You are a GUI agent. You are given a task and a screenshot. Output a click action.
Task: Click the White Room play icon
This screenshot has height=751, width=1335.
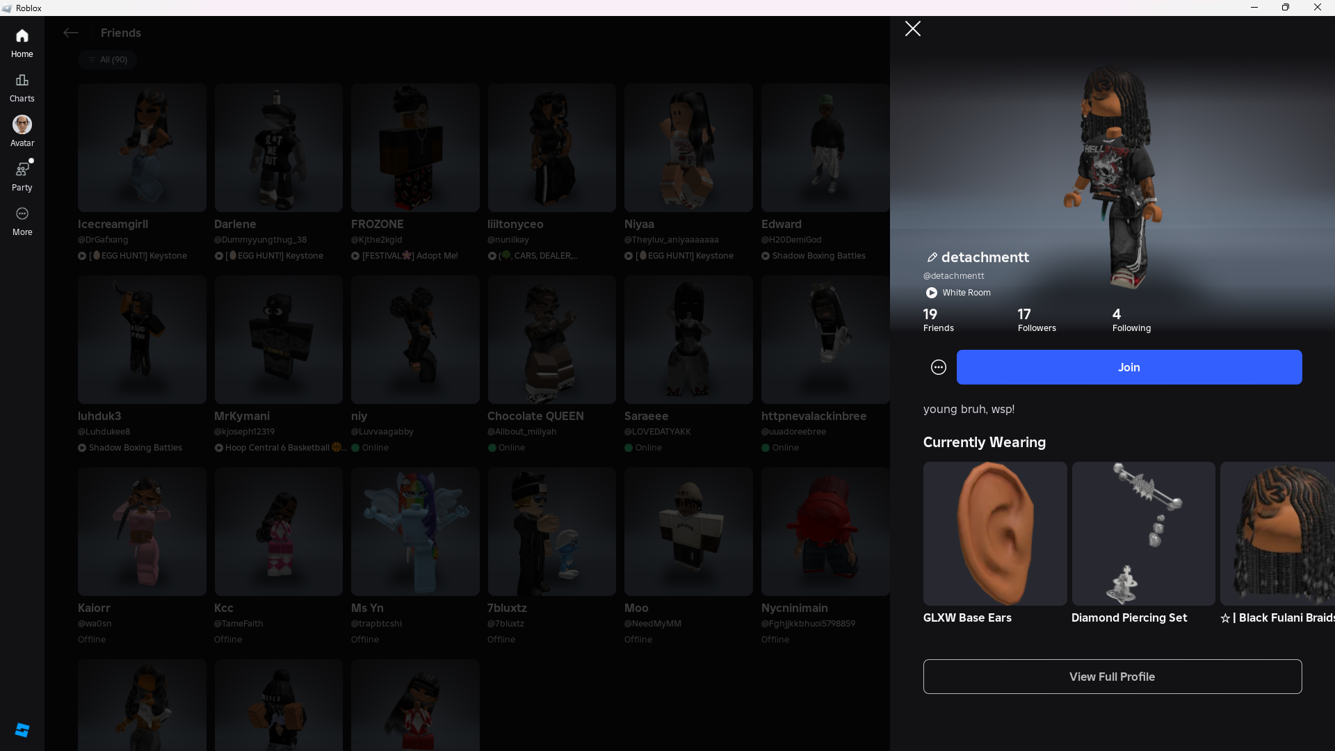tap(932, 293)
